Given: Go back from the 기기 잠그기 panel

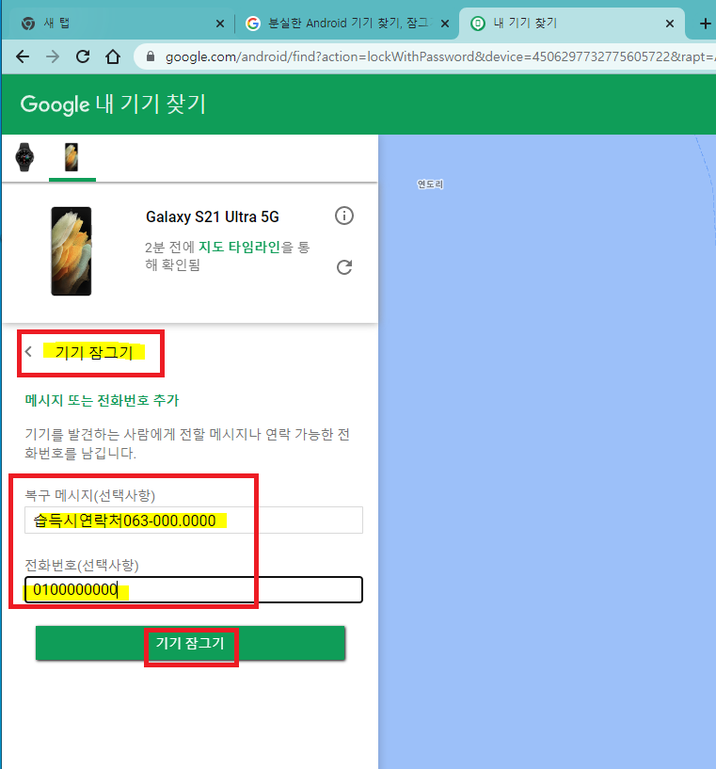Looking at the screenshot, I should coord(28,352).
